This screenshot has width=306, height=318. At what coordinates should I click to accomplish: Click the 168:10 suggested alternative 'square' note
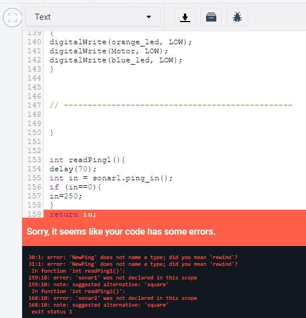(98, 305)
